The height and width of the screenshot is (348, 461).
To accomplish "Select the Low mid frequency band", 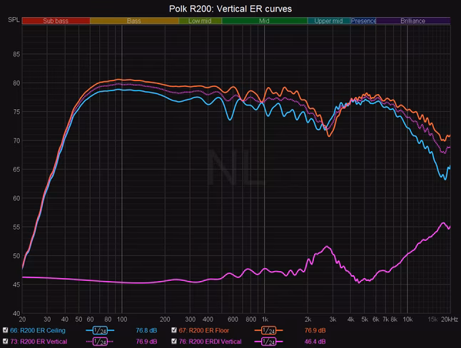I will (200, 21).
